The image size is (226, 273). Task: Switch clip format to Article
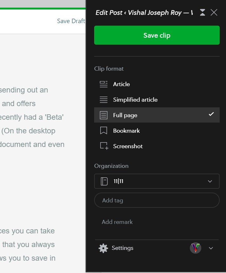[x=121, y=84]
